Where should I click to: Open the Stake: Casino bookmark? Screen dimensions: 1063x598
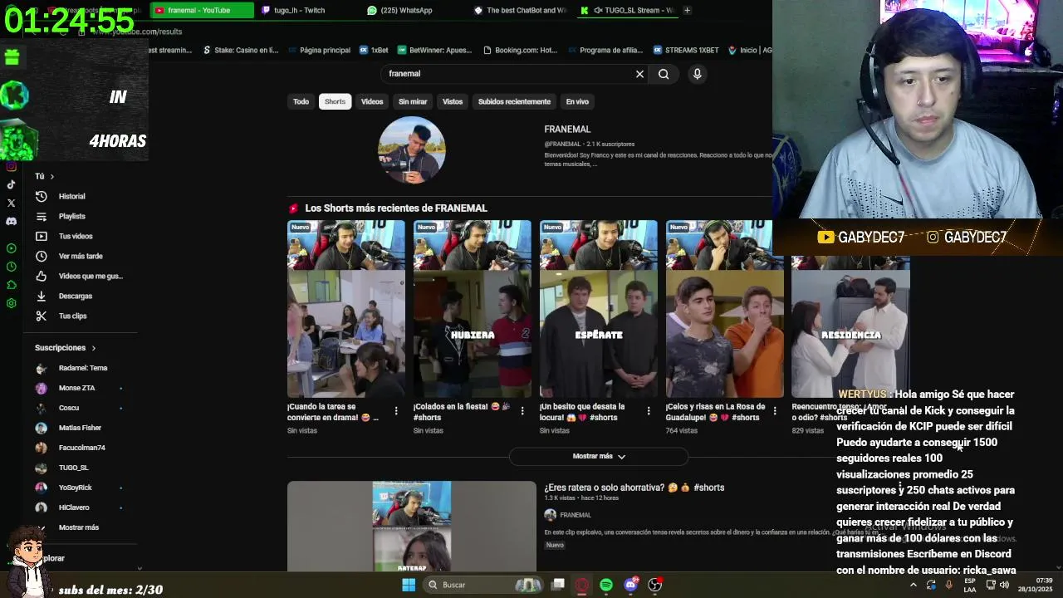coord(241,50)
